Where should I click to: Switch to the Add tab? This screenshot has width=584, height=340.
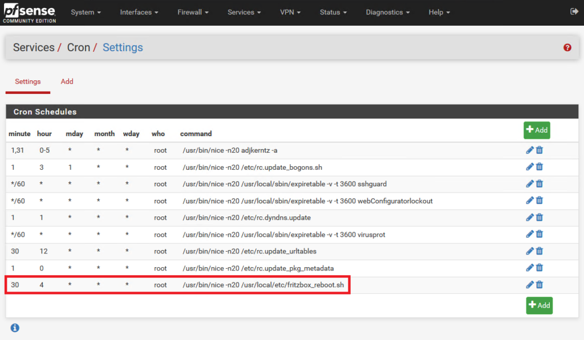point(67,81)
